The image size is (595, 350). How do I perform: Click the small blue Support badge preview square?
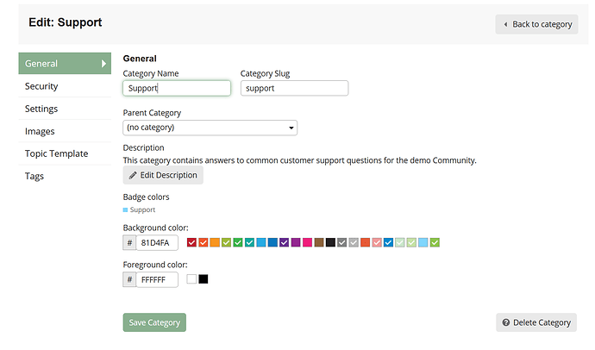(125, 209)
